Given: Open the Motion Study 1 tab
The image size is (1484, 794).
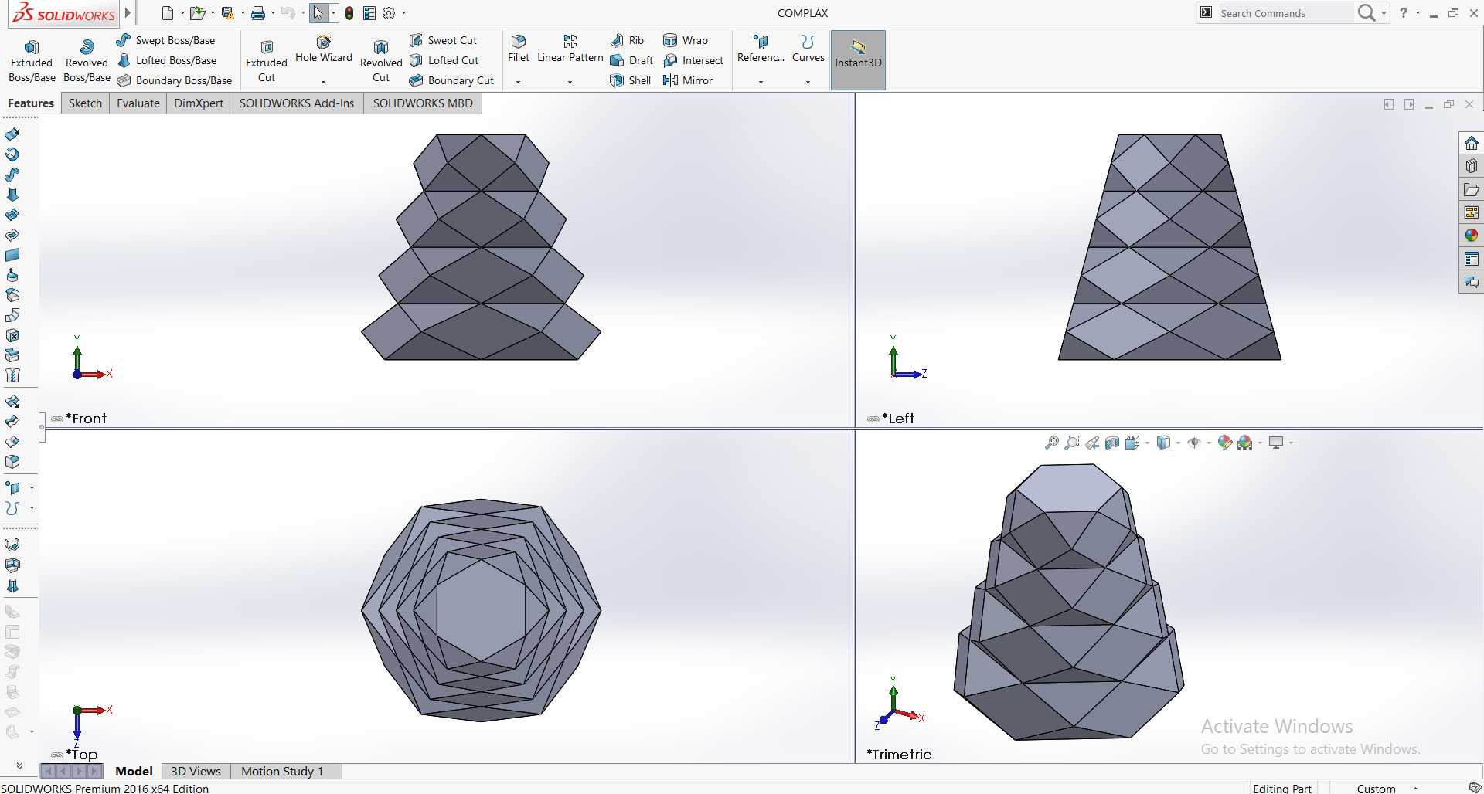Looking at the screenshot, I should pyautogui.click(x=282, y=771).
